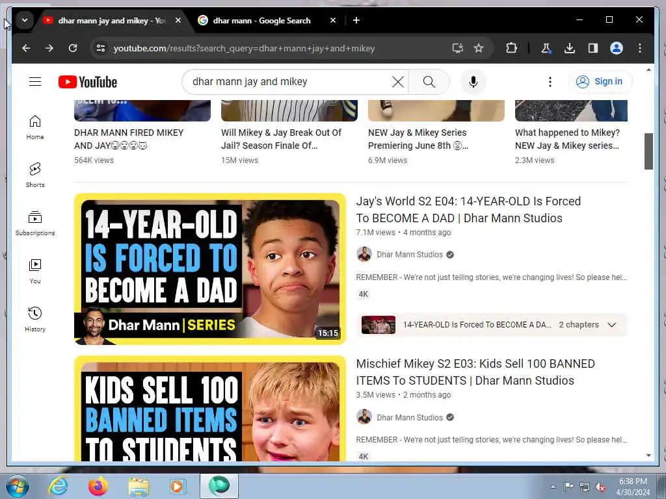The height and width of the screenshot is (499, 666).
Task: Switch to the dhar mann Google Search tab
Action: [261, 20]
